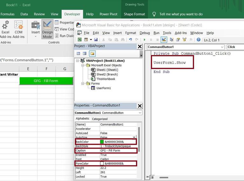Open the AutoSize value dropdown arrow
This screenshot has height=181, width=244.
point(134,137)
